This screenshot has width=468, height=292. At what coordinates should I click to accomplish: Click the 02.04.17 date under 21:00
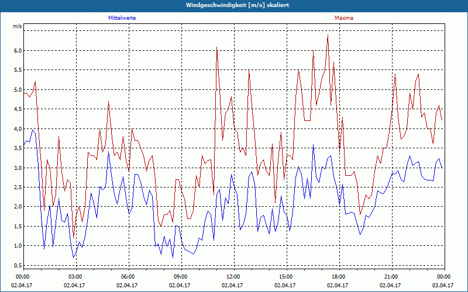coord(390,285)
